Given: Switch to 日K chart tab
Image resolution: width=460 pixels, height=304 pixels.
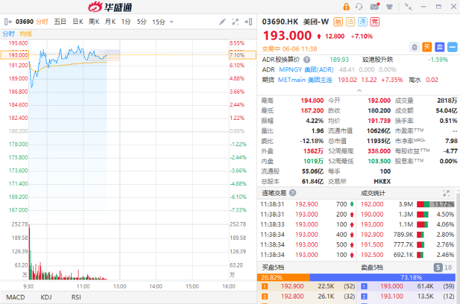Looking at the screenshot, I should point(78,21).
